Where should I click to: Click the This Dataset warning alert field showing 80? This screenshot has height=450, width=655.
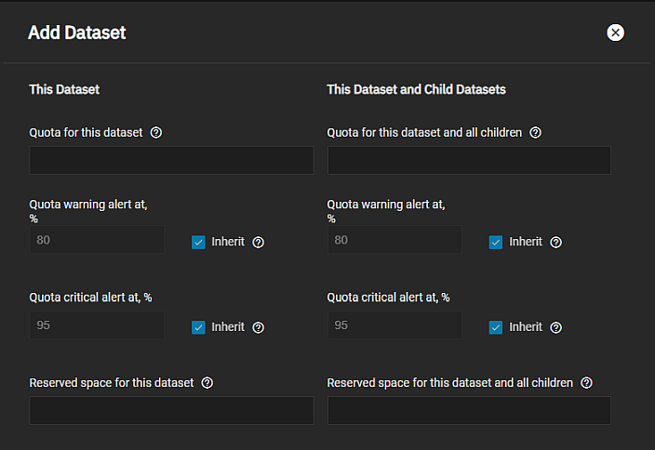tap(97, 240)
